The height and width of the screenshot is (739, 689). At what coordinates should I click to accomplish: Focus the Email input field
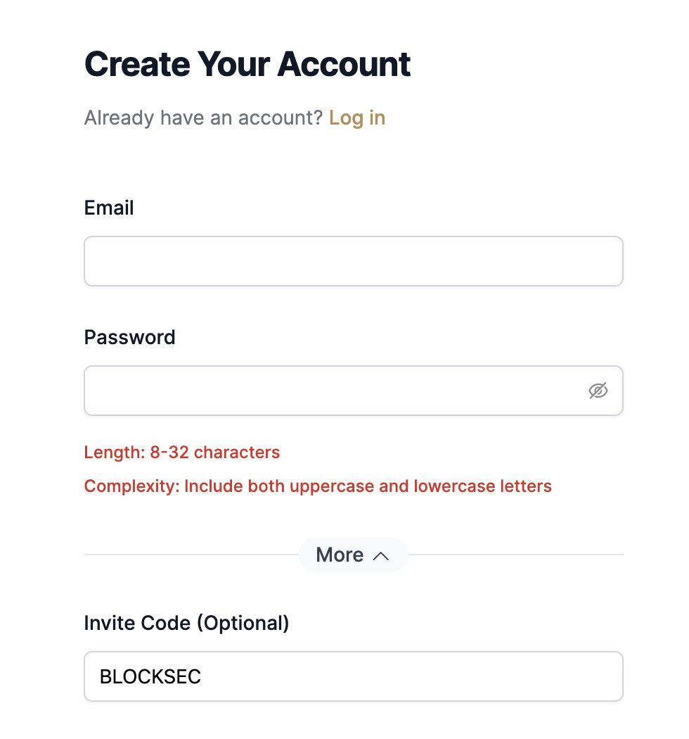(353, 261)
